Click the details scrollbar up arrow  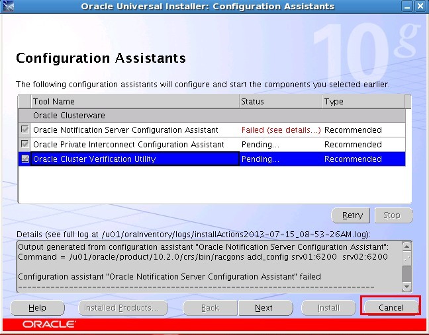coord(407,246)
